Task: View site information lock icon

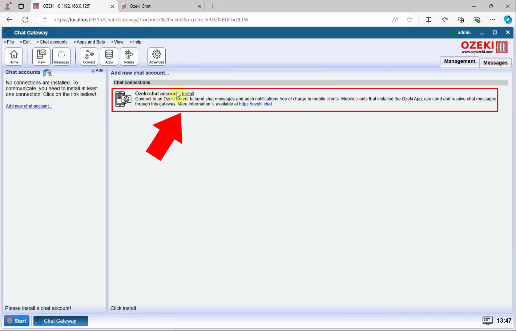Action: 45,20
